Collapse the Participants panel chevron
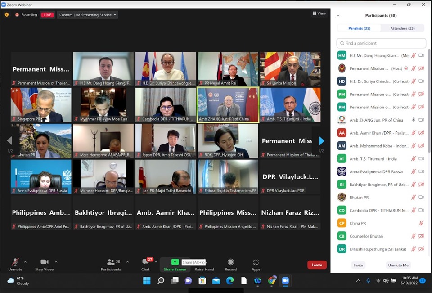 (338, 16)
